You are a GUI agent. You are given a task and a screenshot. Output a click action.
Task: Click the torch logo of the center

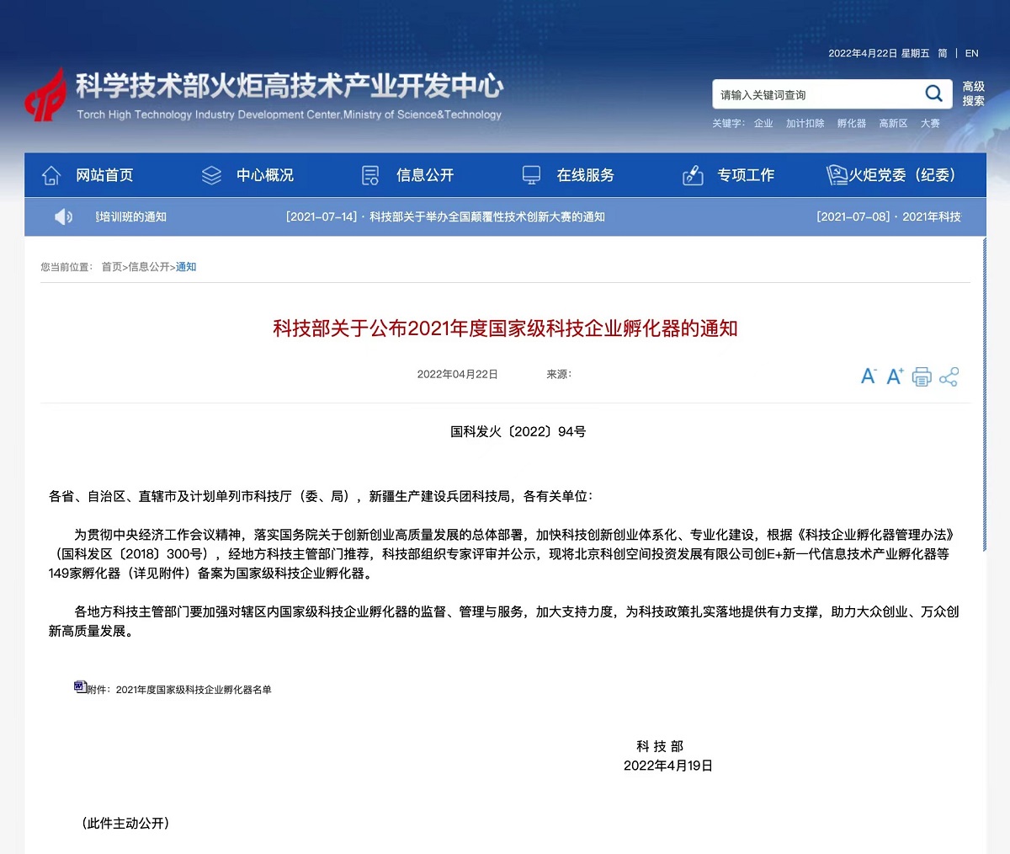tap(45, 94)
